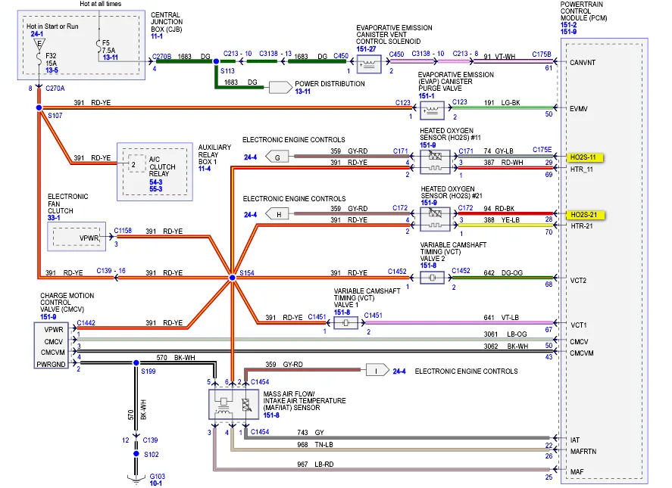
Task: Click the EVMV pin label on PCM
Action: 579,109
